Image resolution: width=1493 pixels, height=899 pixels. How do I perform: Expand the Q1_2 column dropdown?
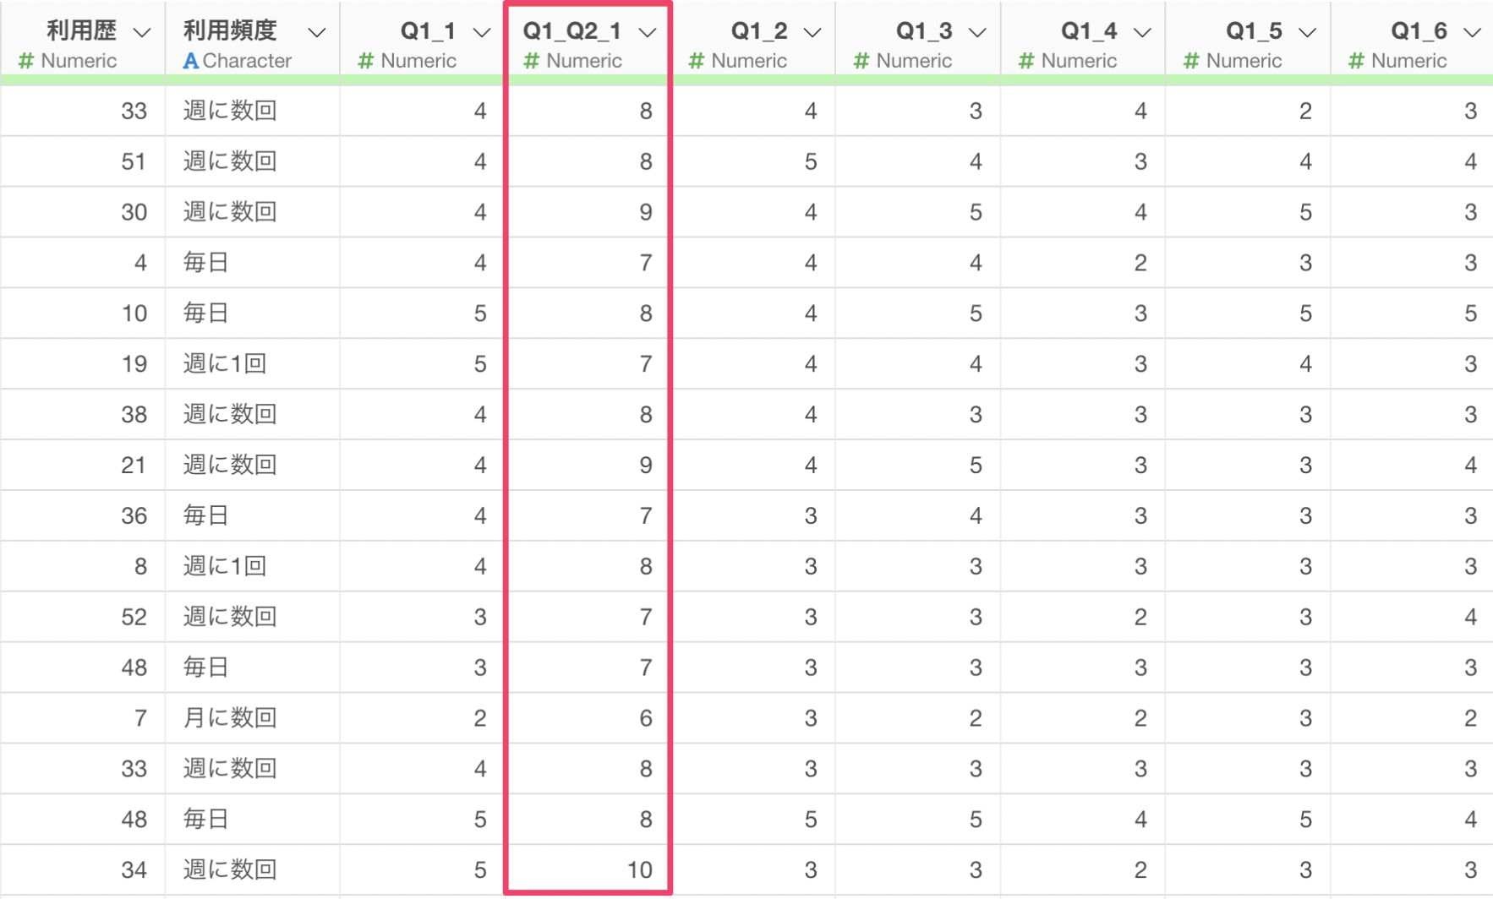click(812, 32)
